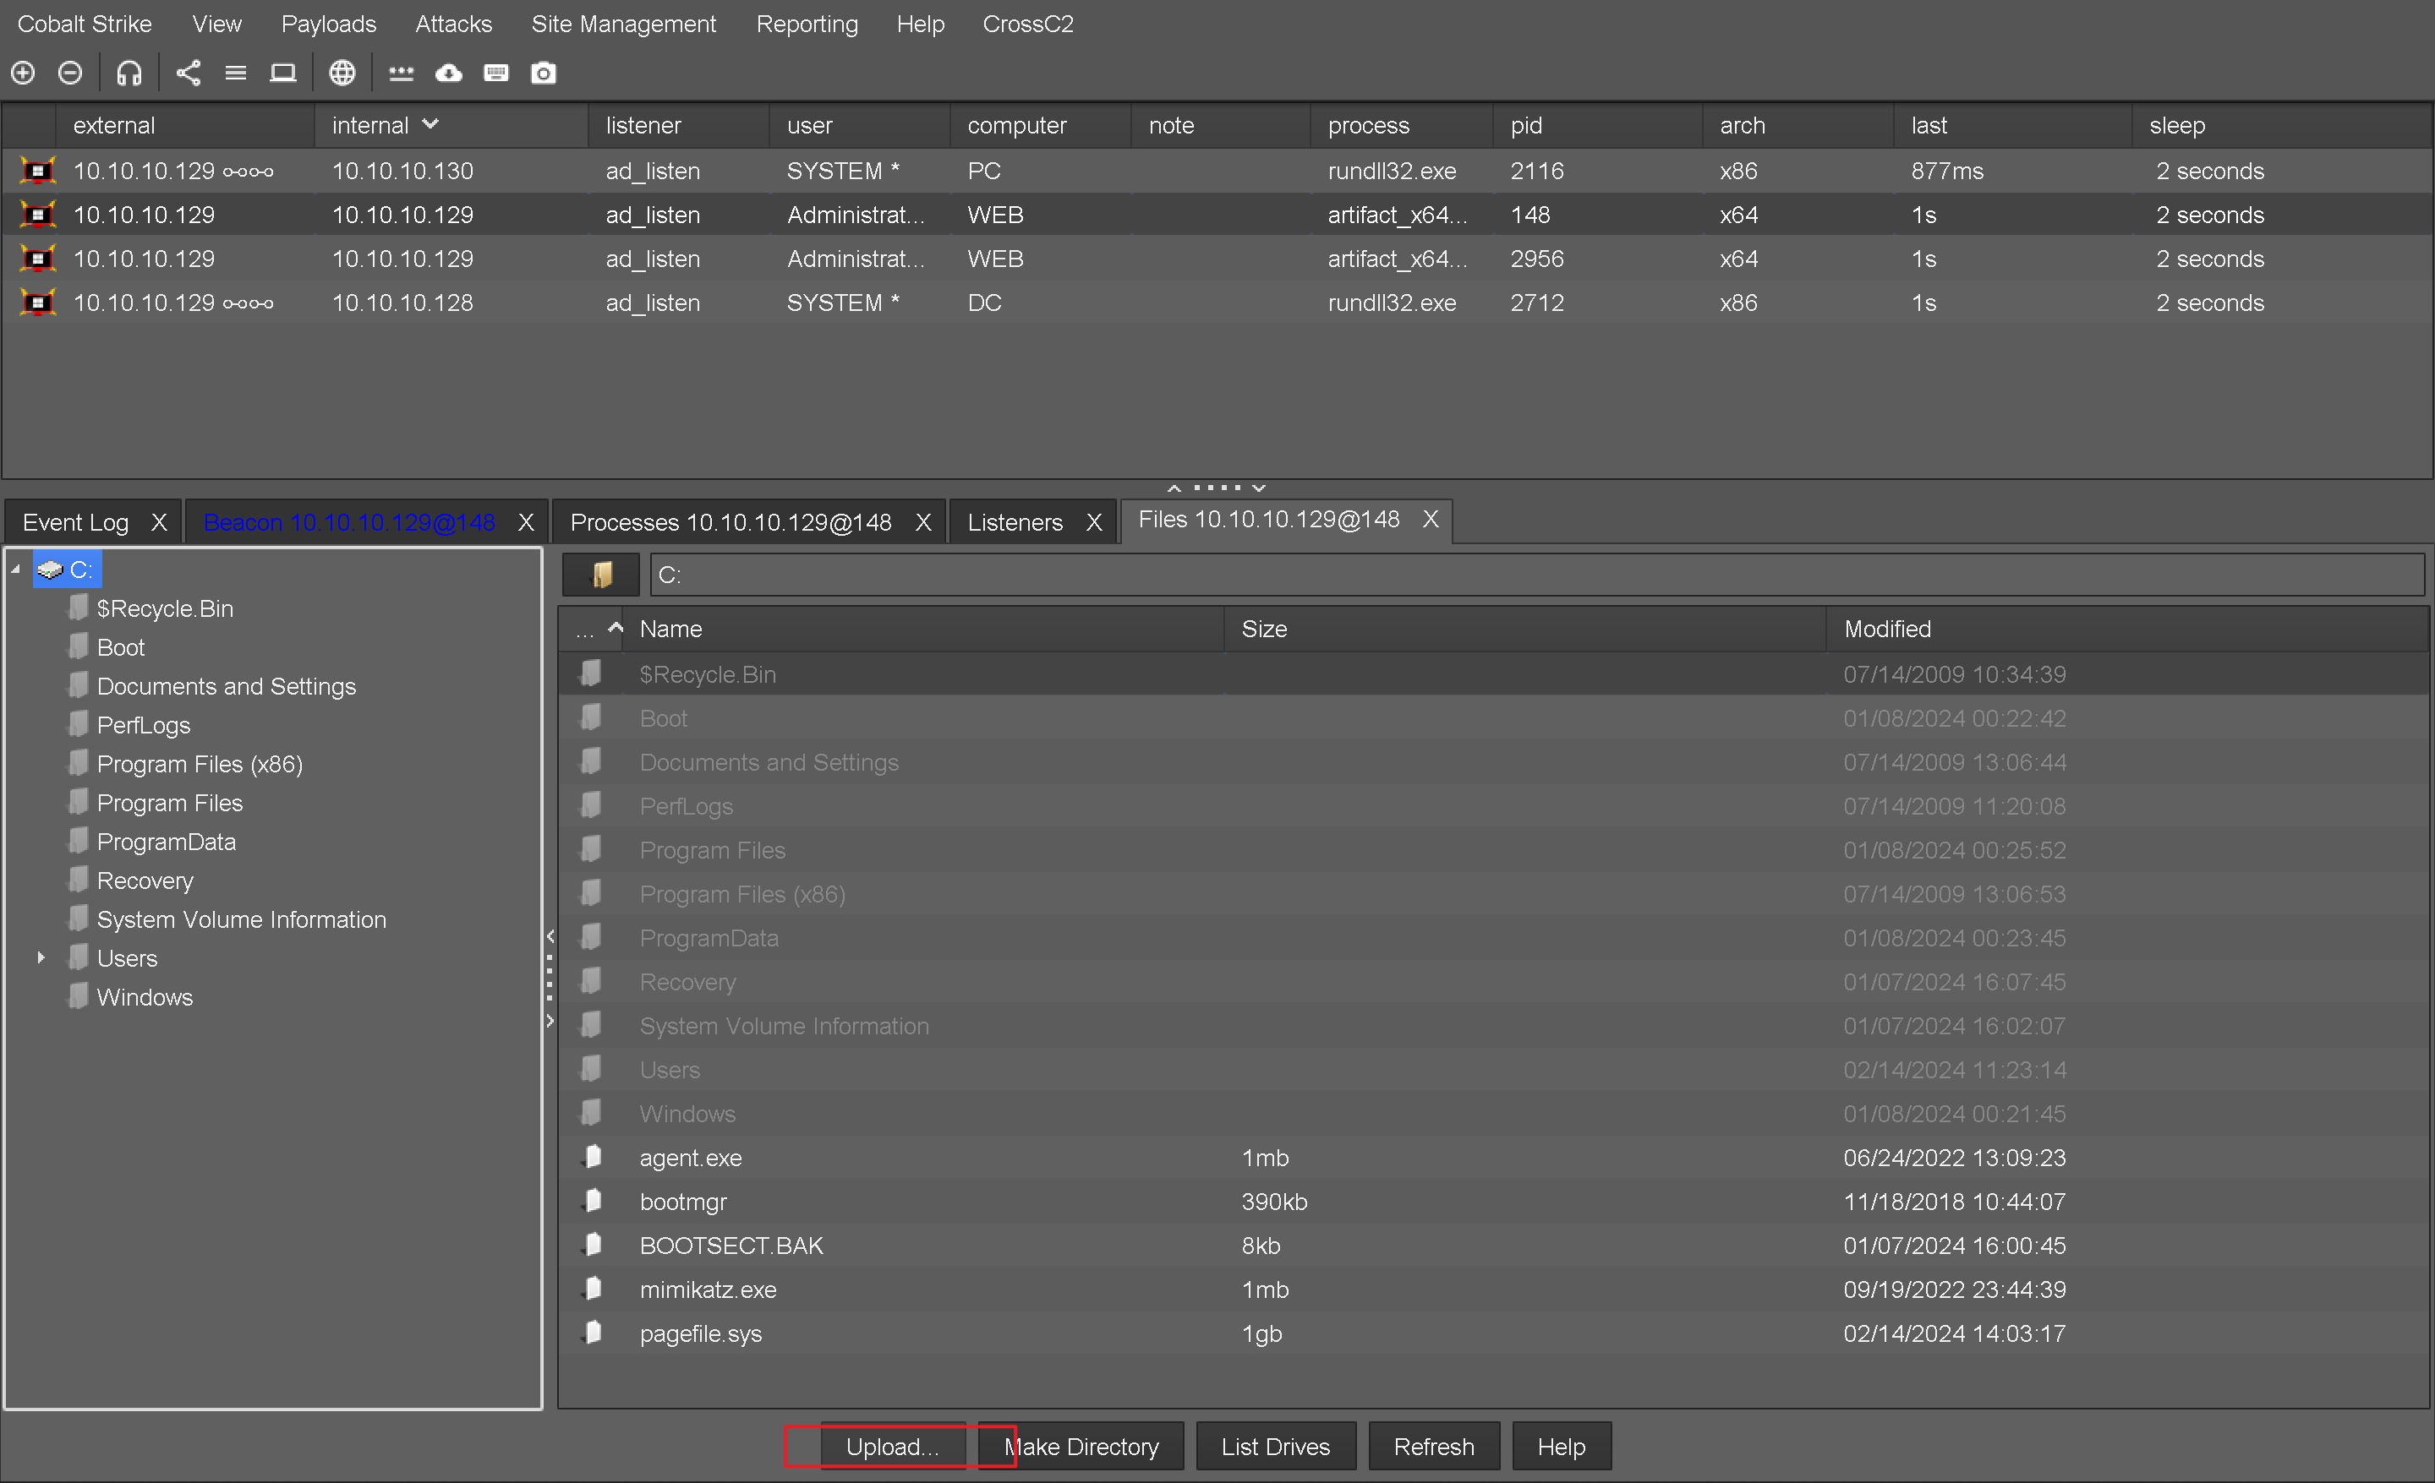Open credentials view asterisks icon
This screenshot has width=2435, height=1483.
click(x=400, y=73)
